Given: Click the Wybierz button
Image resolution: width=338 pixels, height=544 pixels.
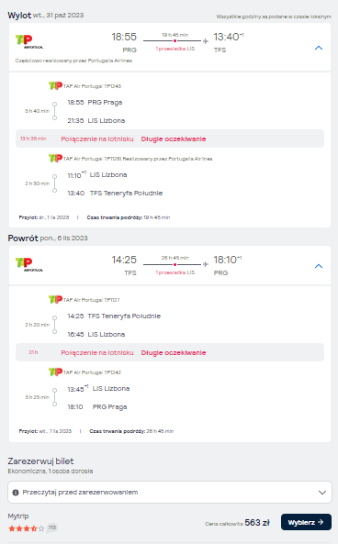Looking at the screenshot, I should pos(306,522).
